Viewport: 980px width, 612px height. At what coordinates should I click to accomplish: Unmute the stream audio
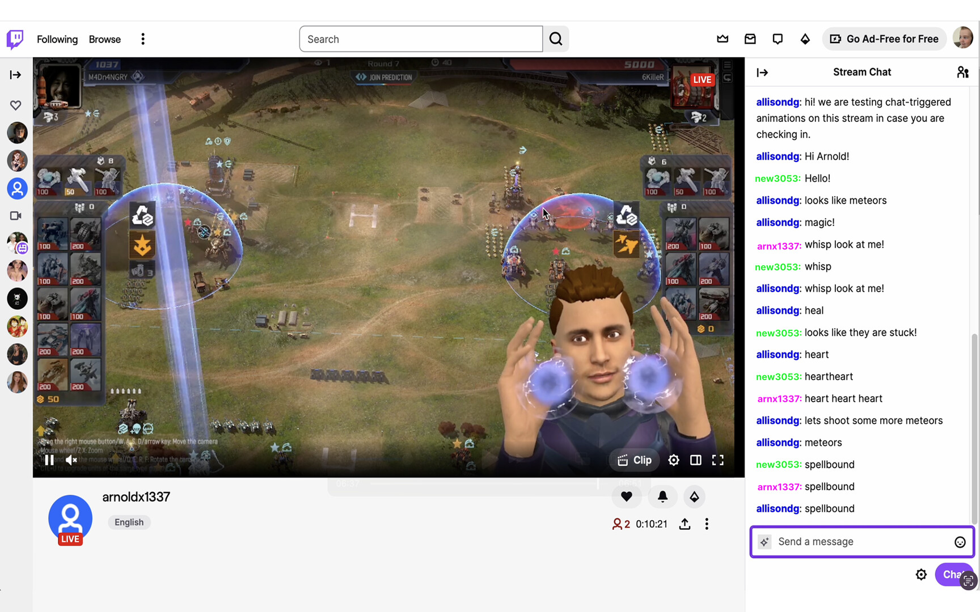pos(70,460)
